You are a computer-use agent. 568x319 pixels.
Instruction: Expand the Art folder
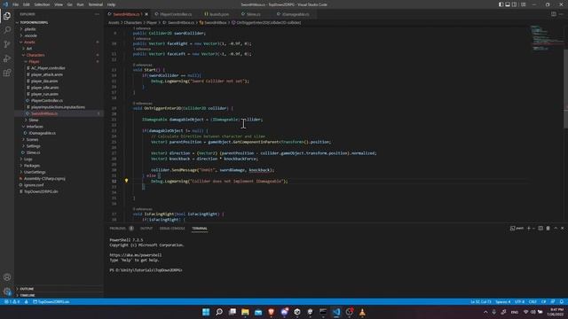tap(59, 49)
